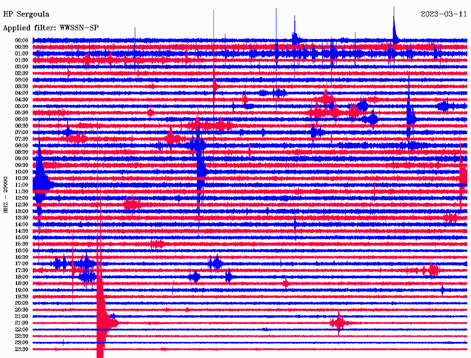Image resolution: width=471 pixels, height=358 pixels.
Task: Select the 19:00 time row label
Action: click(22, 290)
